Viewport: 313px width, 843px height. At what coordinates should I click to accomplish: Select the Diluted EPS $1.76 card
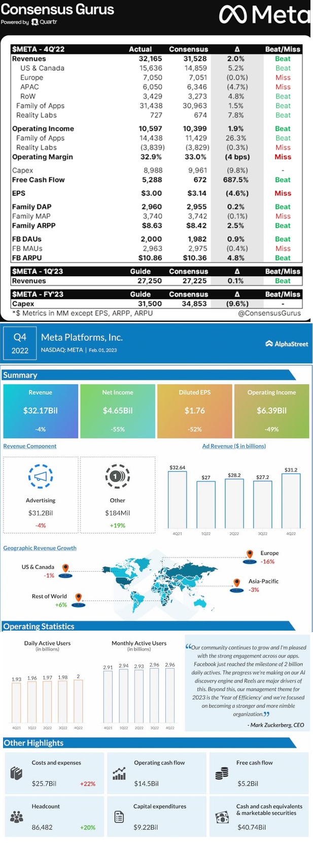[x=195, y=411]
